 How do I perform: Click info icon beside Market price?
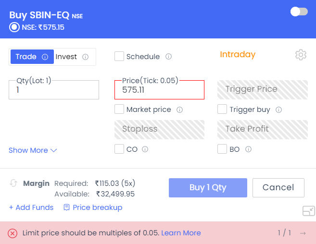tap(179, 110)
